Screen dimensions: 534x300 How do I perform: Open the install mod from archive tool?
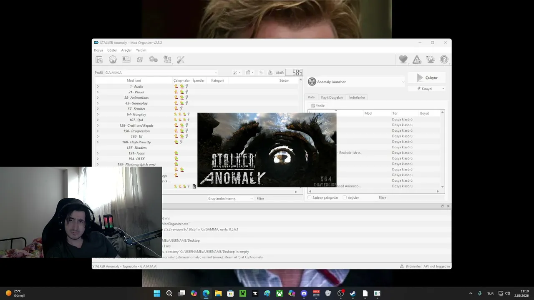[99, 60]
